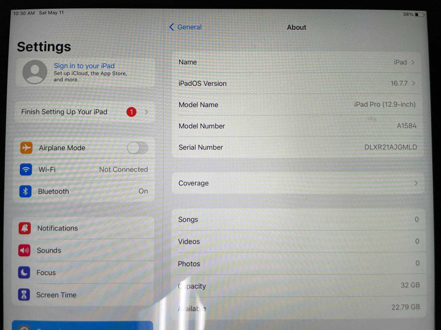Screen dimensions: 441x330
Task: Tap the Capacity 32 GB value
Action: point(410,285)
